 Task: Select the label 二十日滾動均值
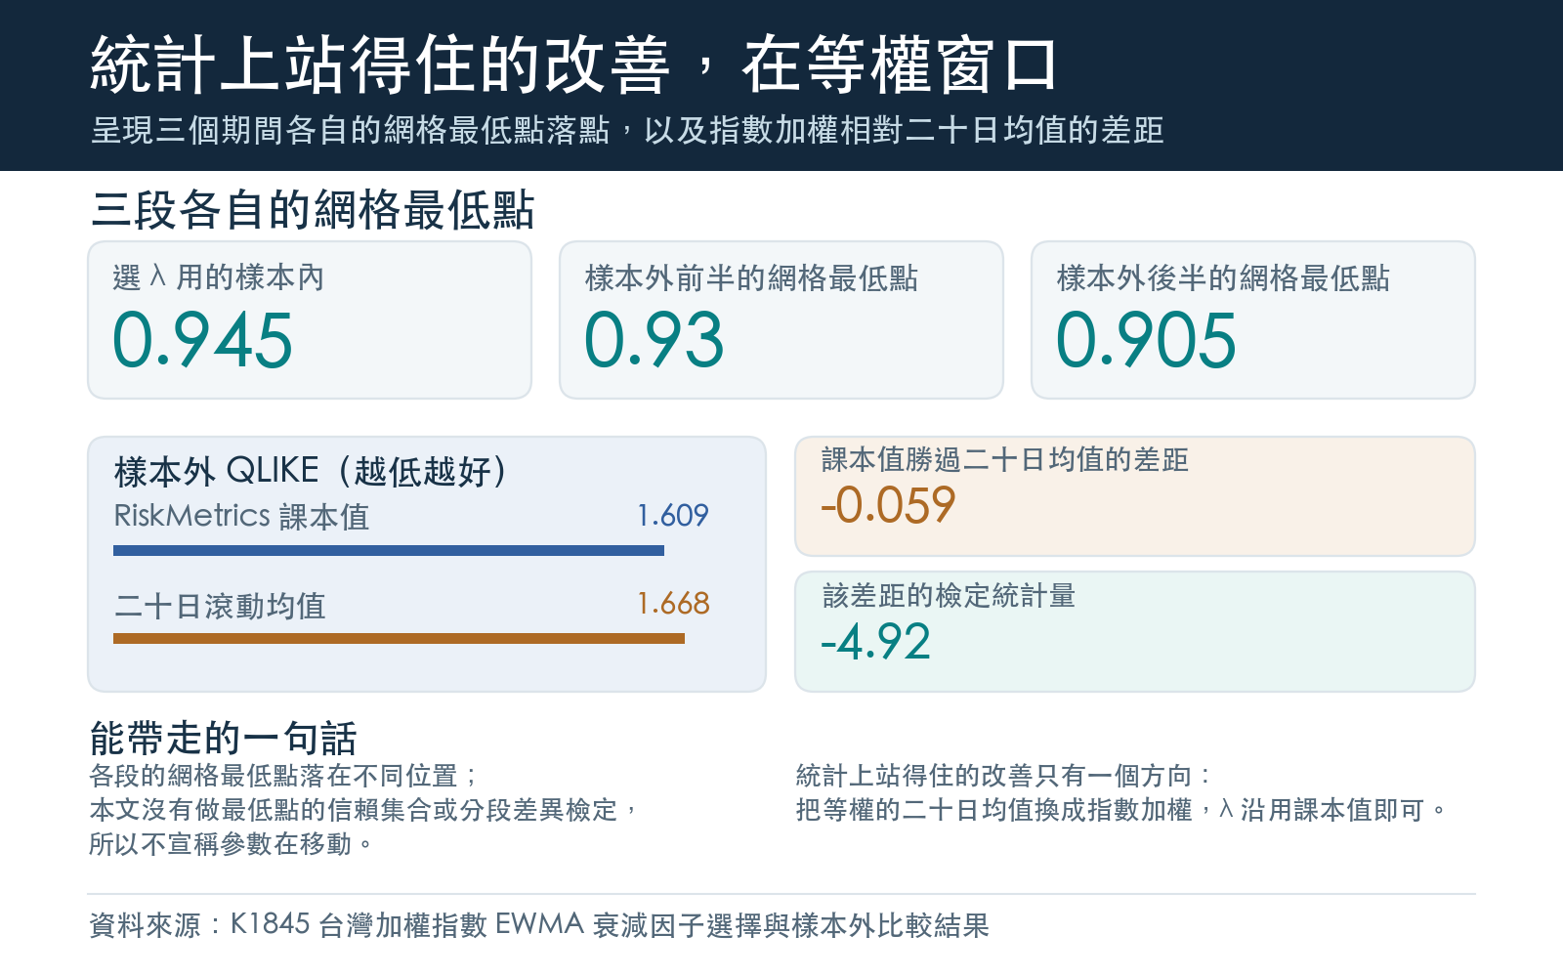220,606
